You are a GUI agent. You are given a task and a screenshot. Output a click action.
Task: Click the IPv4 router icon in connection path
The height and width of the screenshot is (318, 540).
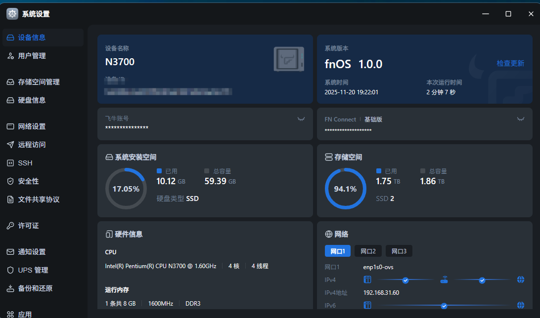444,279
